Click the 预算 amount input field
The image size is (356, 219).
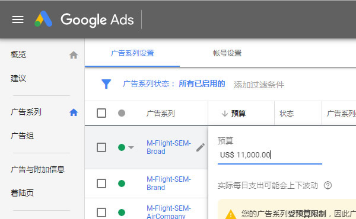point(270,155)
